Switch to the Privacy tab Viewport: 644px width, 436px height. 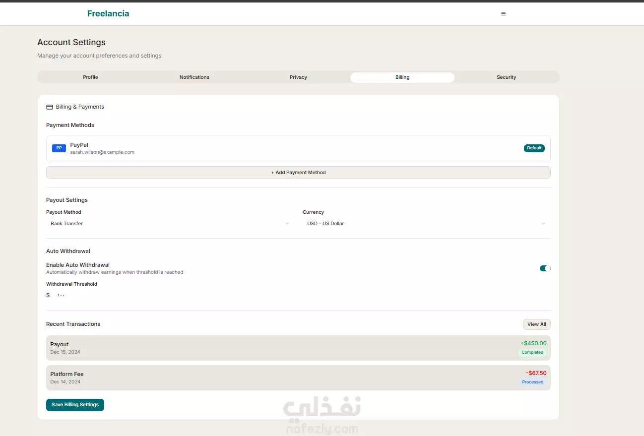(298, 77)
